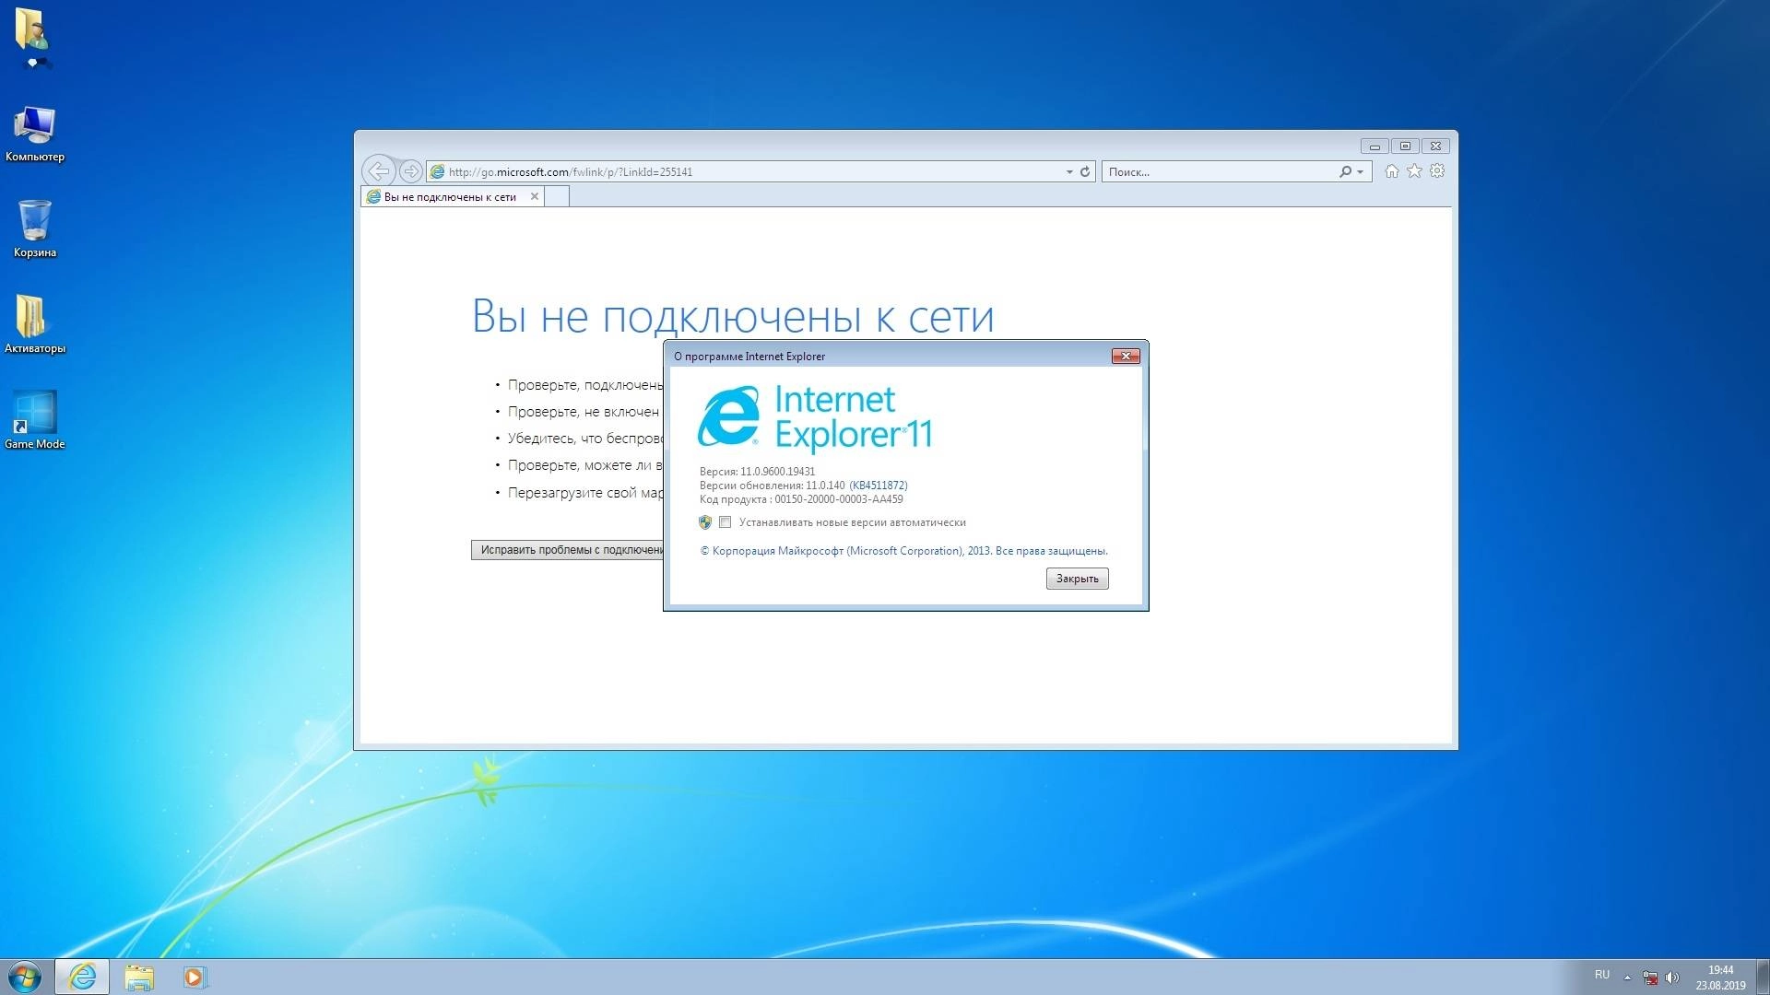Open Tools via the gear icon

(1437, 171)
